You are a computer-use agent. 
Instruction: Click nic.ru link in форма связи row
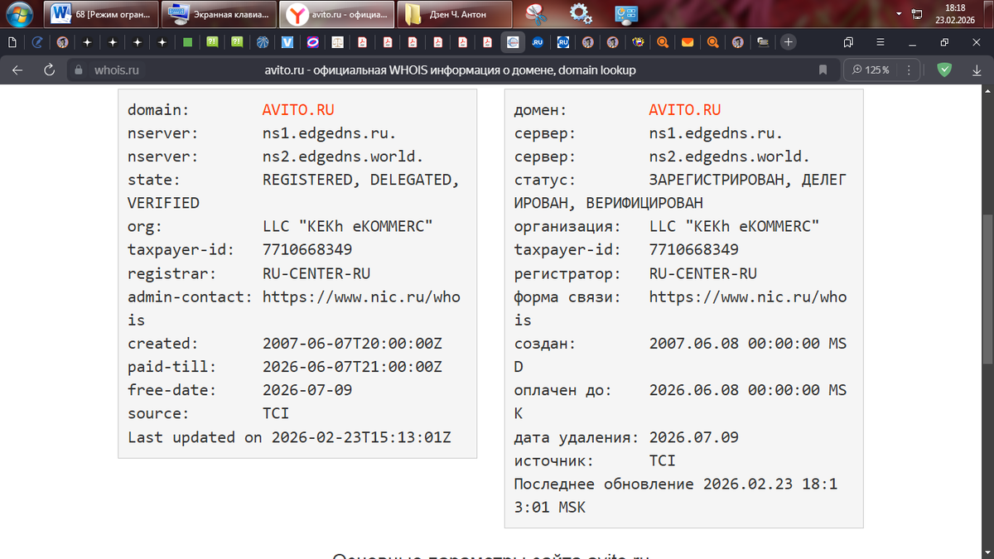tap(748, 296)
